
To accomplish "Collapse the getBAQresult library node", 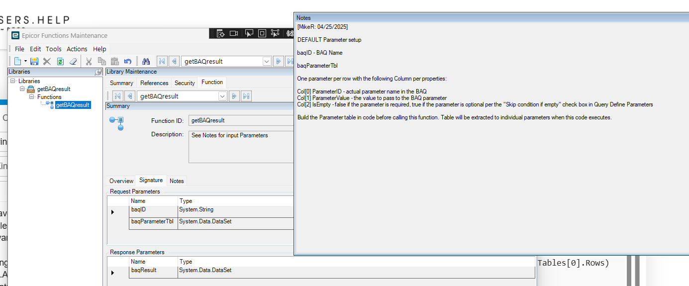I will coord(22,89).
